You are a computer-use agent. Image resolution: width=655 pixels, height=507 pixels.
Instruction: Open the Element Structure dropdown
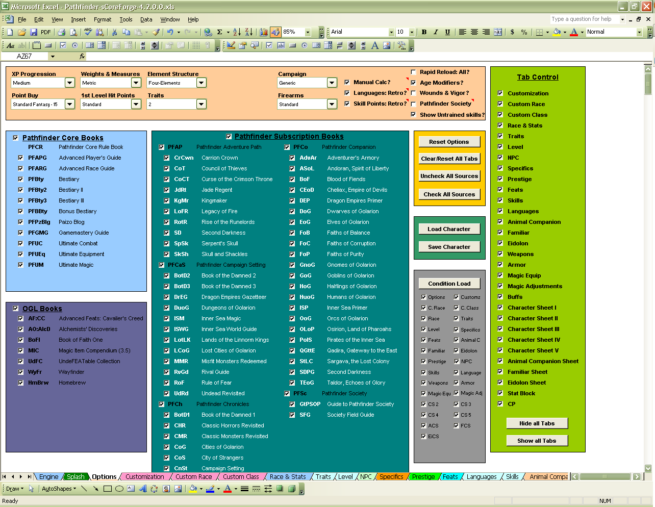[x=201, y=83]
